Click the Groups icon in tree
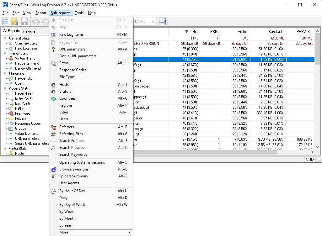Viewport: 322px width, 236px height. [x=11, y=128]
